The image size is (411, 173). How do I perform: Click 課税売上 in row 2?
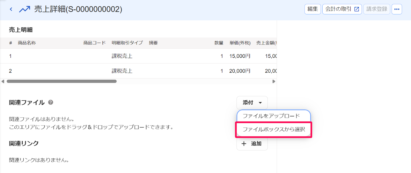click(122, 71)
